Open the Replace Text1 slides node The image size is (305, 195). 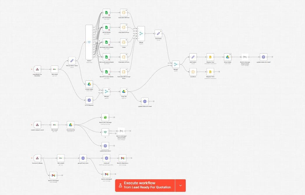click(210, 72)
